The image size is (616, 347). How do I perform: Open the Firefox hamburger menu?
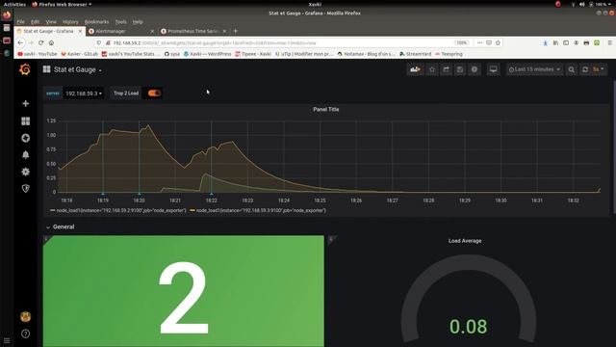[x=609, y=42]
